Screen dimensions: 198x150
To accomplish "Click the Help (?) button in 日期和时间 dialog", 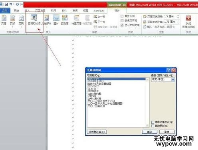I will point(168,70).
